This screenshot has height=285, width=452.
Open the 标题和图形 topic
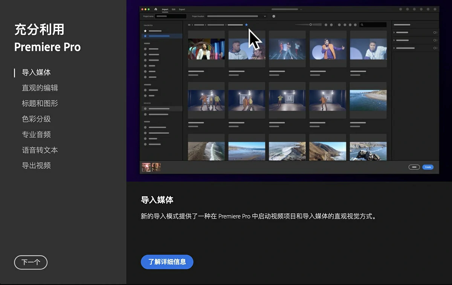click(40, 103)
